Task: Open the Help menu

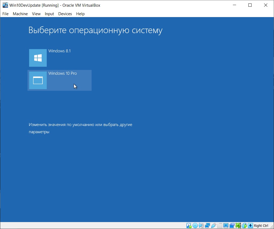Action: [x=80, y=14]
